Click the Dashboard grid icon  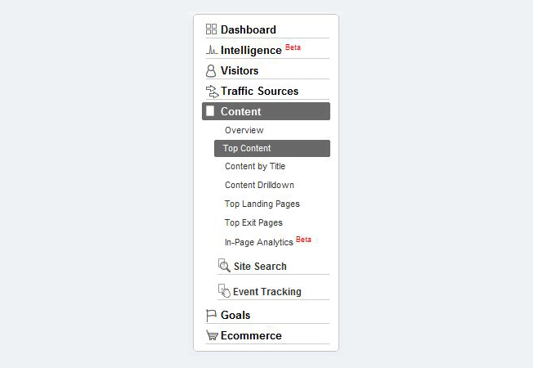coord(211,29)
